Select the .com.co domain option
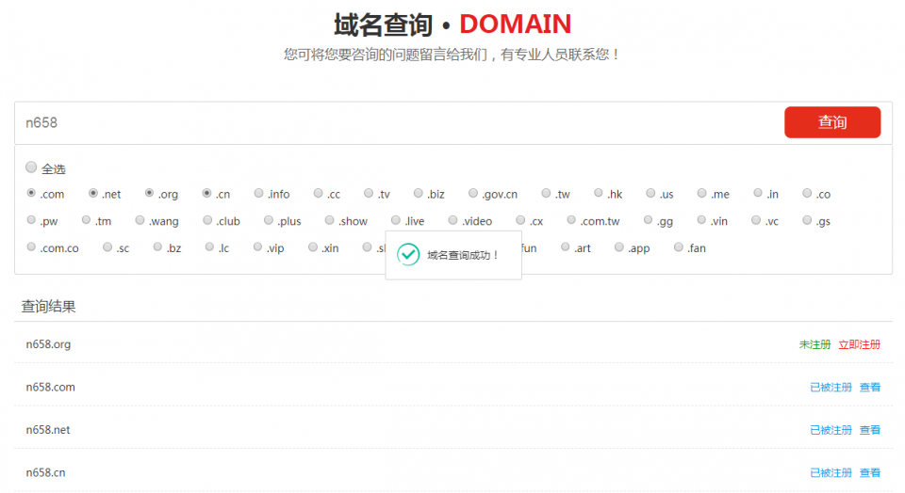The width and height of the screenshot is (905, 493). pyautogui.click(x=31, y=247)
